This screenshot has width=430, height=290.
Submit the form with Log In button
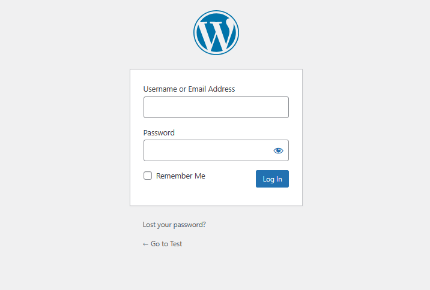coord(272,179)
